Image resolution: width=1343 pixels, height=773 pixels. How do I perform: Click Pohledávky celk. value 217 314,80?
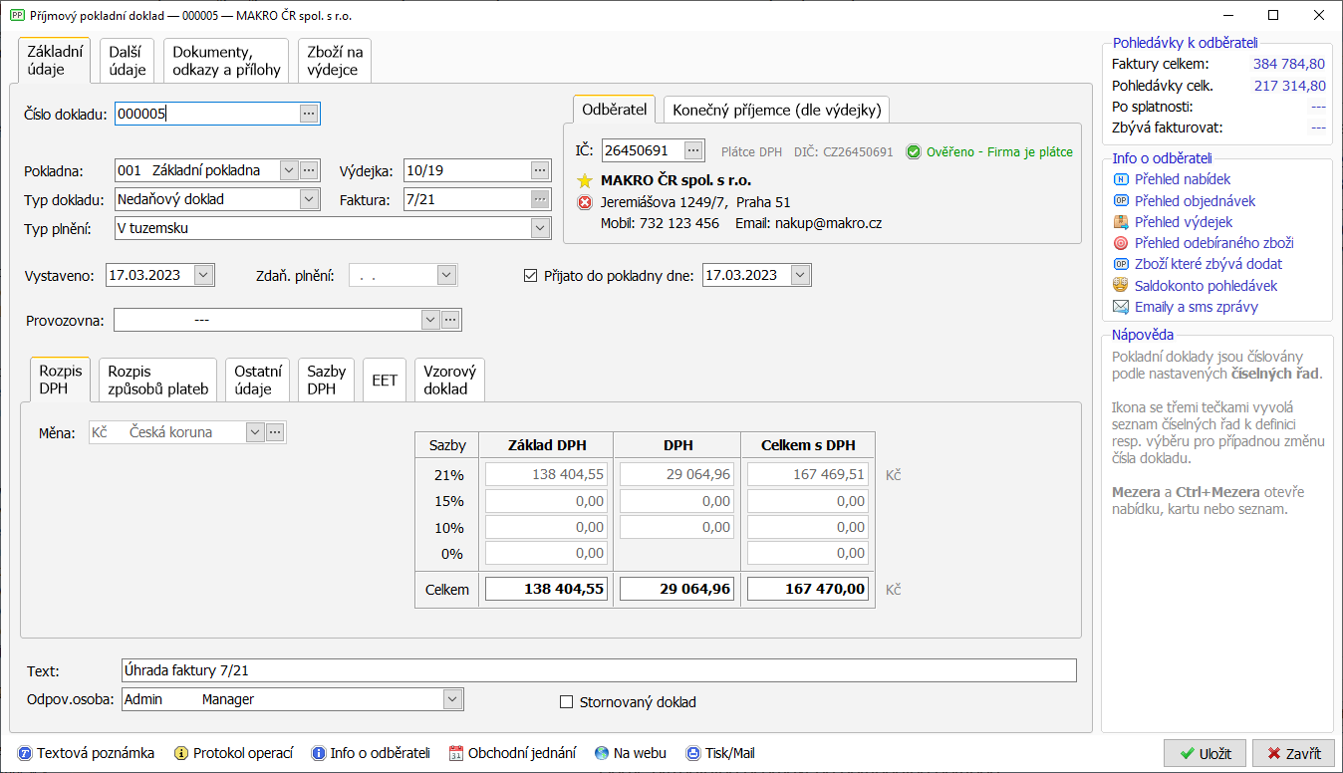click(x=1289, y=86)
